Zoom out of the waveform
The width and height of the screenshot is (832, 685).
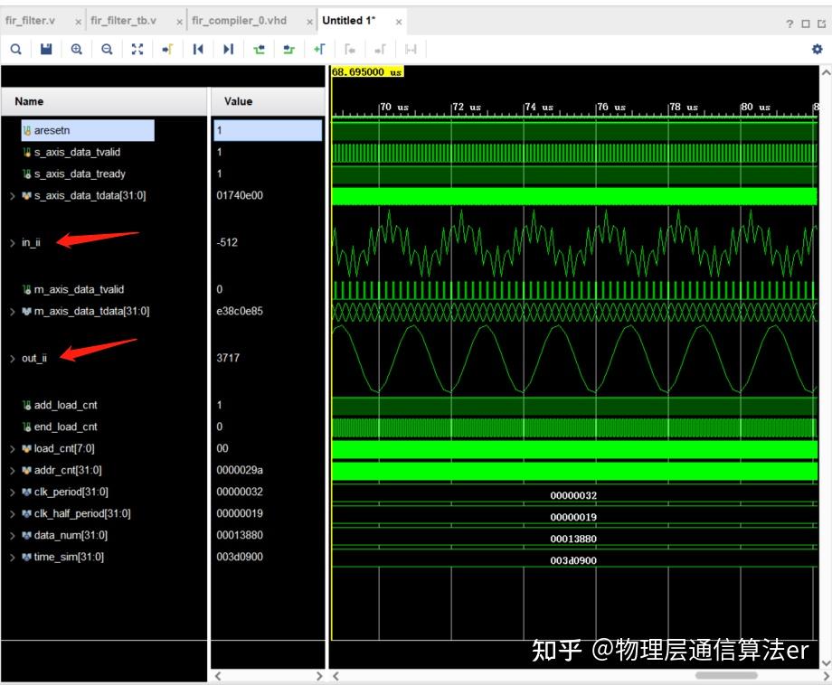point(107,49)
